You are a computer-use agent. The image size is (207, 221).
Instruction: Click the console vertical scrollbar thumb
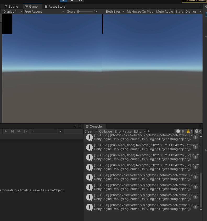point(201,190)
